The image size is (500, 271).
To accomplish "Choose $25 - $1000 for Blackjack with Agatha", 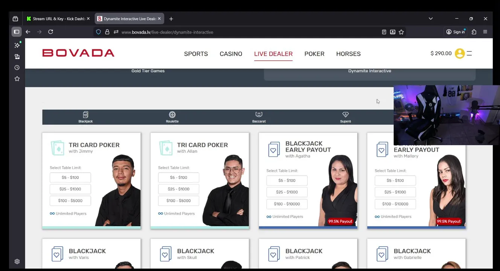I will pyautogui.click(x=287, y=192).
